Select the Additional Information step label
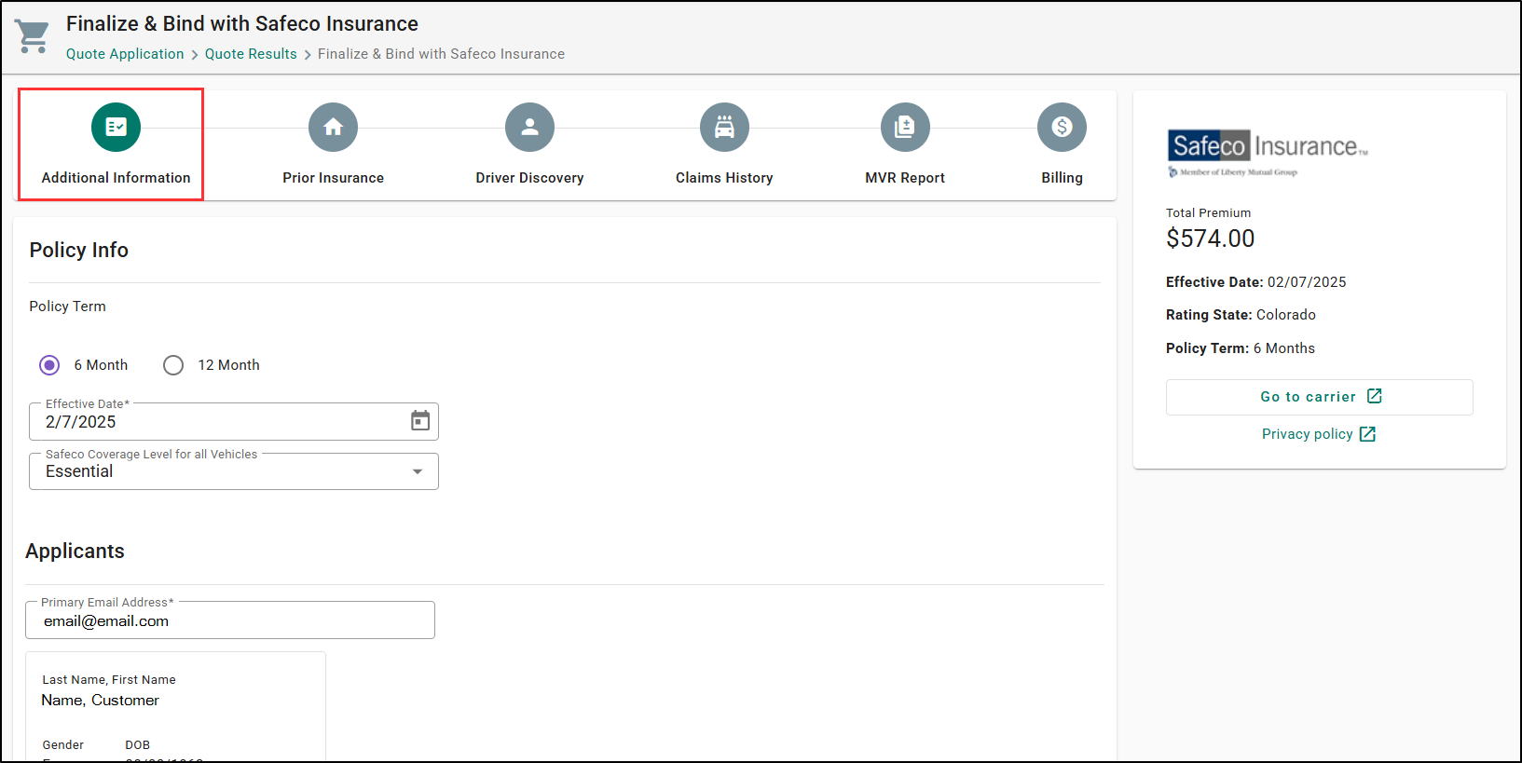Viewport: 1522px width, 763px height. pos(116,178)
